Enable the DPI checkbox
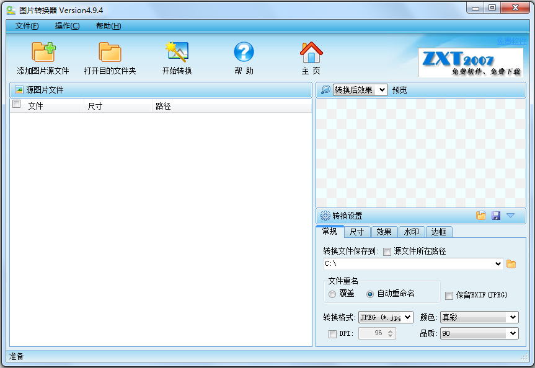The height and width of the screenshot is (368, 535). click(x=332, y=334)
